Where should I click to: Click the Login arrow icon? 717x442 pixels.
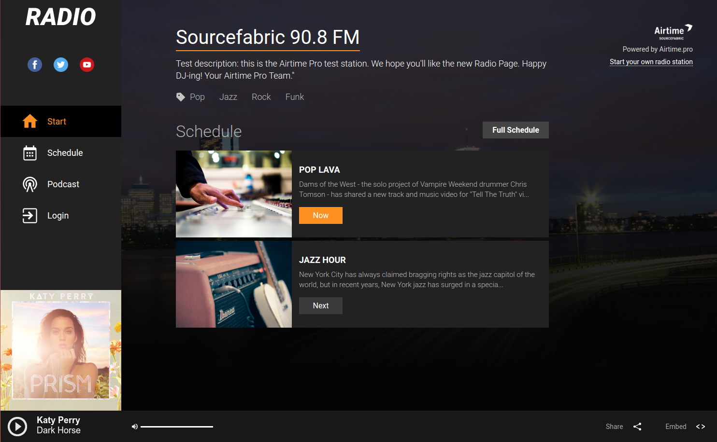pyautogui.click(x=30, y=216)
